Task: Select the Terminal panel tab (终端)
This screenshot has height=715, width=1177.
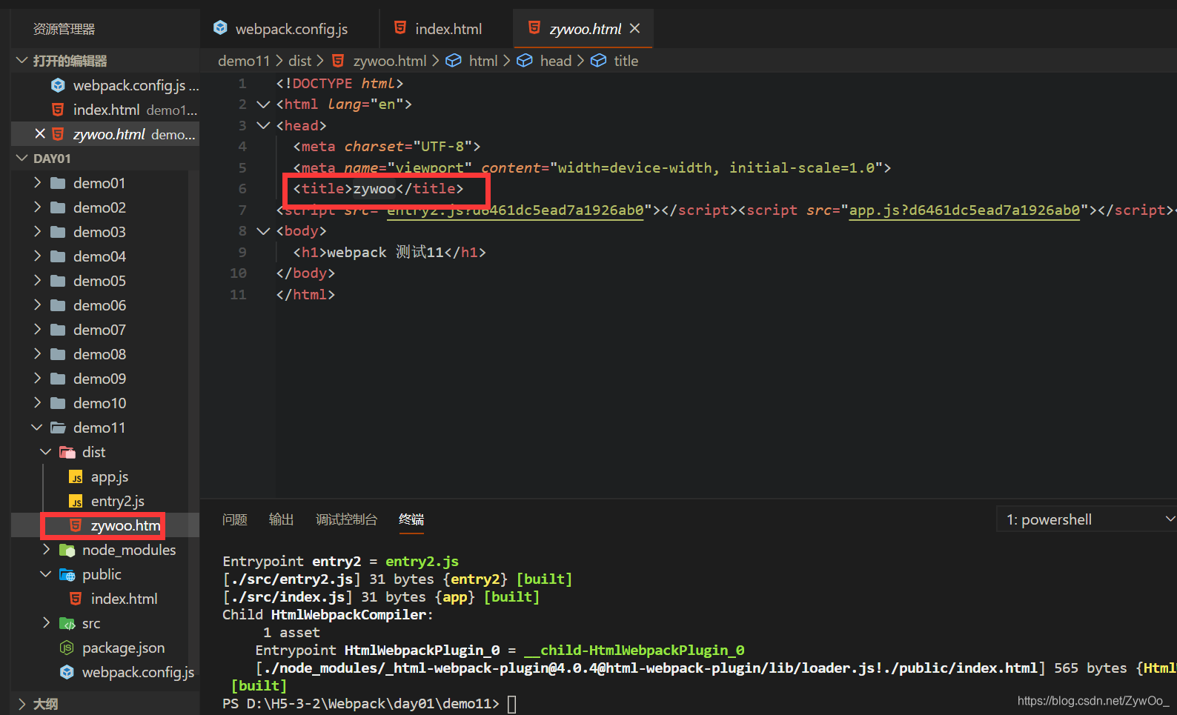Action: pyautogui.click(x=411, y=519)
